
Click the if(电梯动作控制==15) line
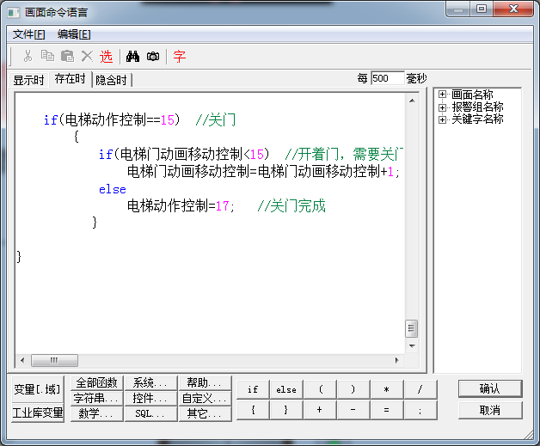pos(112,120)
